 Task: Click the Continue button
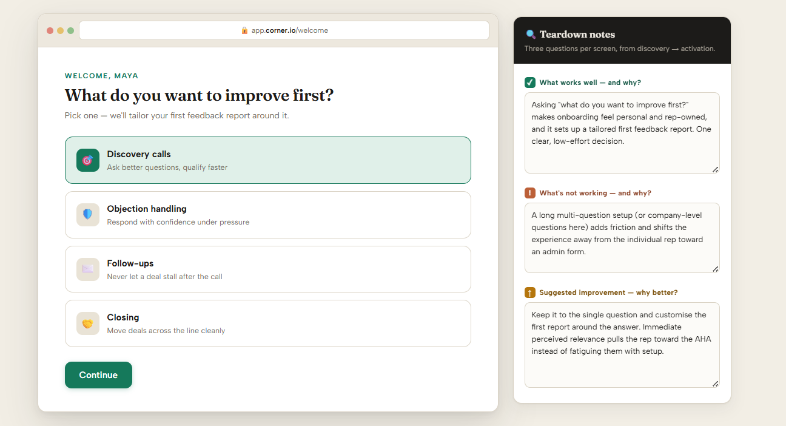(98, 375)
